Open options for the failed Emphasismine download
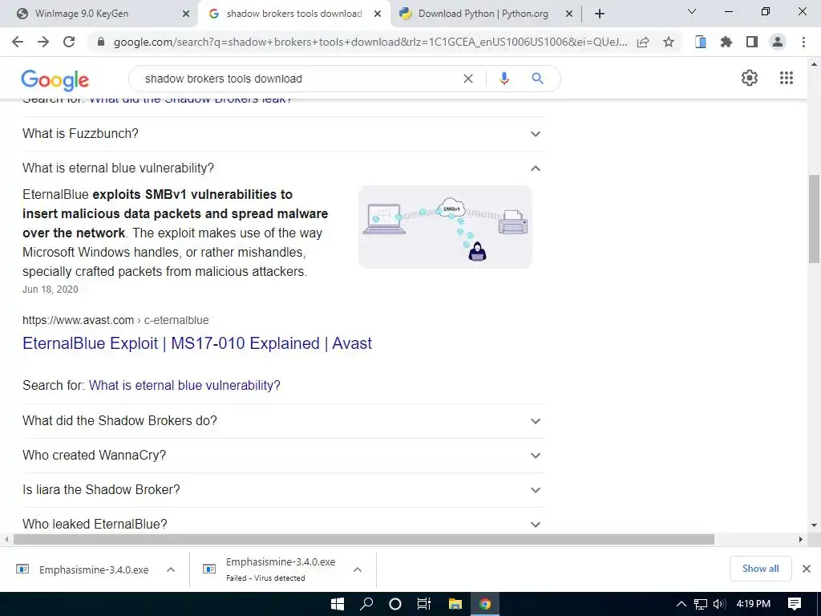Viewport: 821px width, 616px height. tap(358, 569)
